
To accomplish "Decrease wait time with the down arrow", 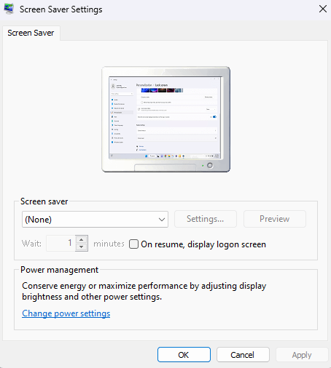I will [82, 247].
